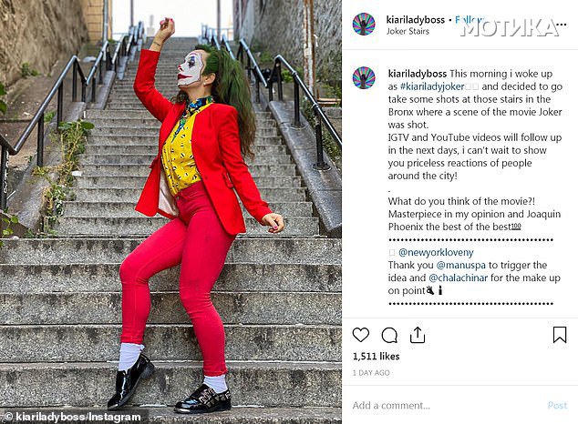This screenshot has width=578, height=424.
Task: Open the @chalachinar profile mention
Action: [x=459, y=278]
